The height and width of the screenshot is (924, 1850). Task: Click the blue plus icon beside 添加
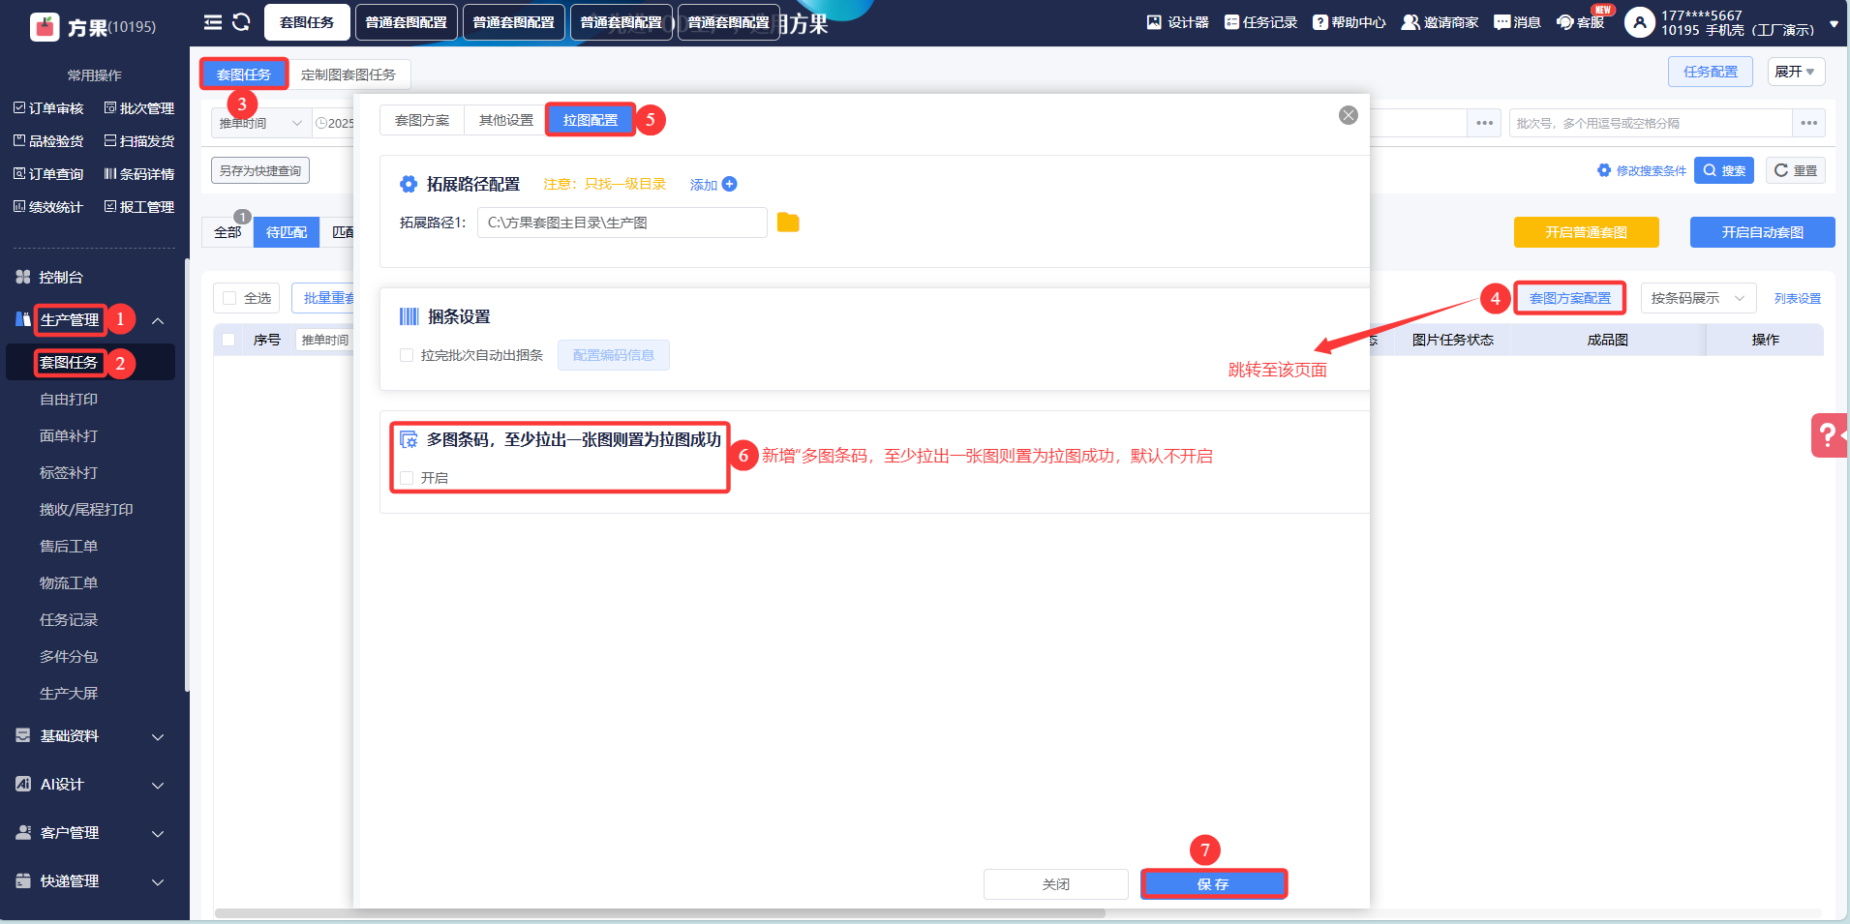click(730, 184)
